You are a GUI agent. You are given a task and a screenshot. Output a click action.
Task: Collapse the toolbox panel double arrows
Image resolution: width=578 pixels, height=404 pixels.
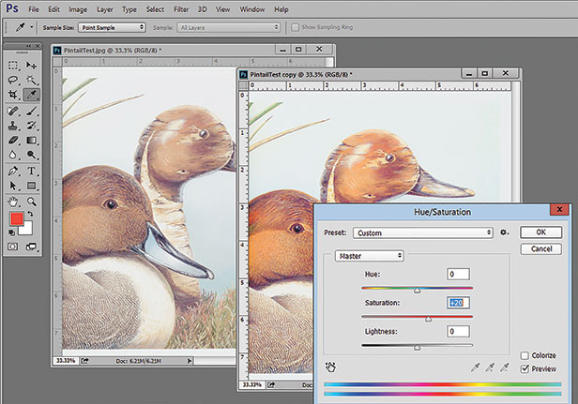tap(28, 46)
